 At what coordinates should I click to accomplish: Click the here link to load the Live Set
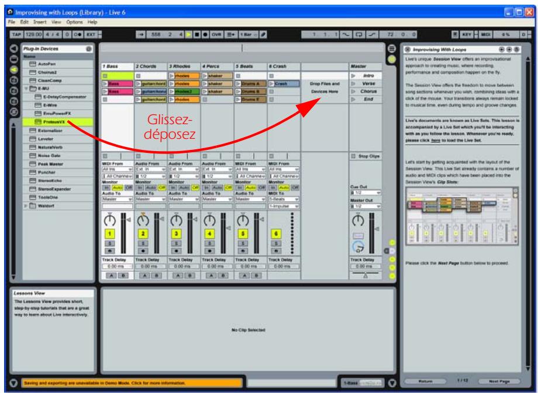click(435, 141)
